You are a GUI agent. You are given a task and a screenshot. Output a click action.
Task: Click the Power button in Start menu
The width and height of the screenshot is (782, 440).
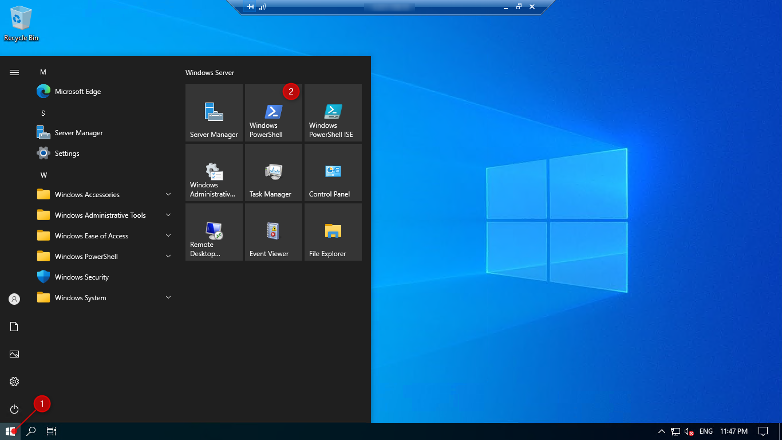[14, 409]
